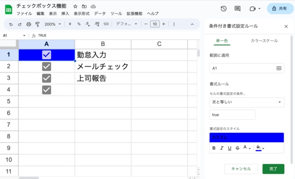Screen dimensions: 295x179
Task: Open the font family dropdown
Action: [x=126, y=24]
